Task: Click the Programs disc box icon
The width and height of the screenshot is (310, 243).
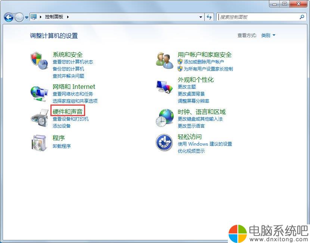Action: (x=39, y=143)
